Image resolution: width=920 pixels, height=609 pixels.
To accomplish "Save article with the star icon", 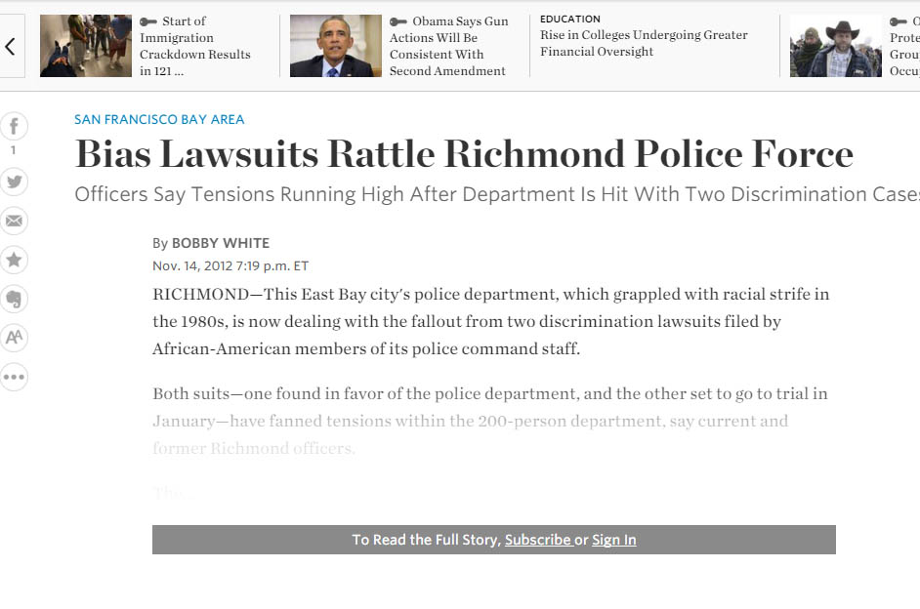I will 14,260.
